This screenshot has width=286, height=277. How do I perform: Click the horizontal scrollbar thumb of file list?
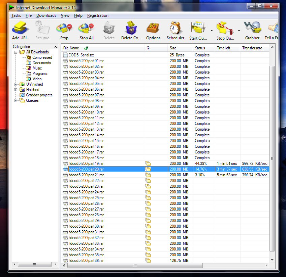[x=135, y=265]
